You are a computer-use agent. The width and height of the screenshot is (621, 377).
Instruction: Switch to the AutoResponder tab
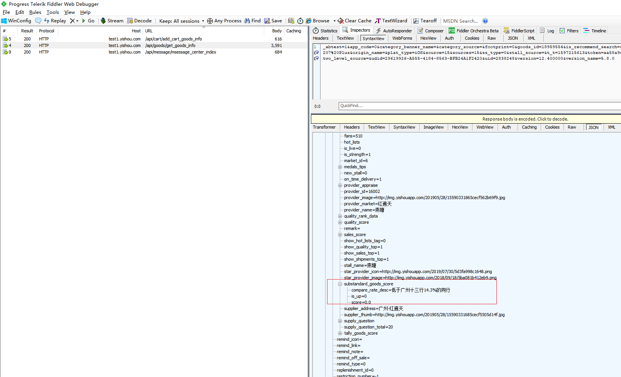tap(394, 31)
